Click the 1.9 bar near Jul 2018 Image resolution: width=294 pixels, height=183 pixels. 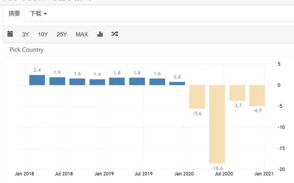pos(57,81)
